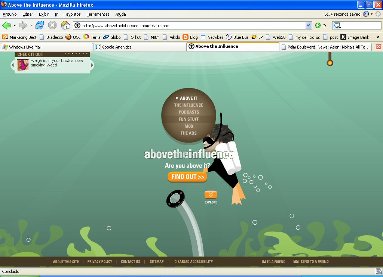Click the green Back arrow button
The image size is (383, 277).
(6, 25)
